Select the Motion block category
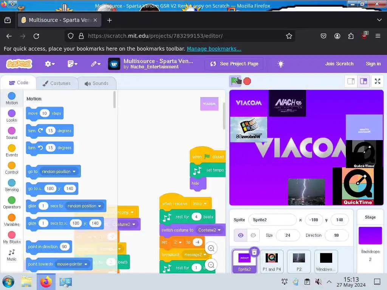The width and height of the screenshot is (387, 290). 12,99
